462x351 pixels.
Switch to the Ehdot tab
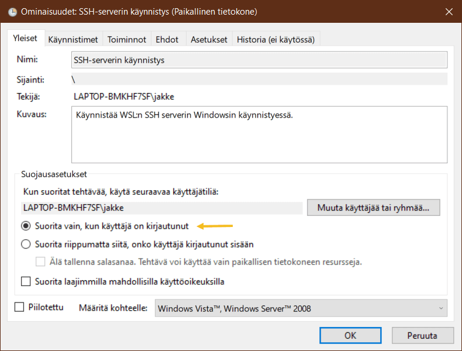167,40
